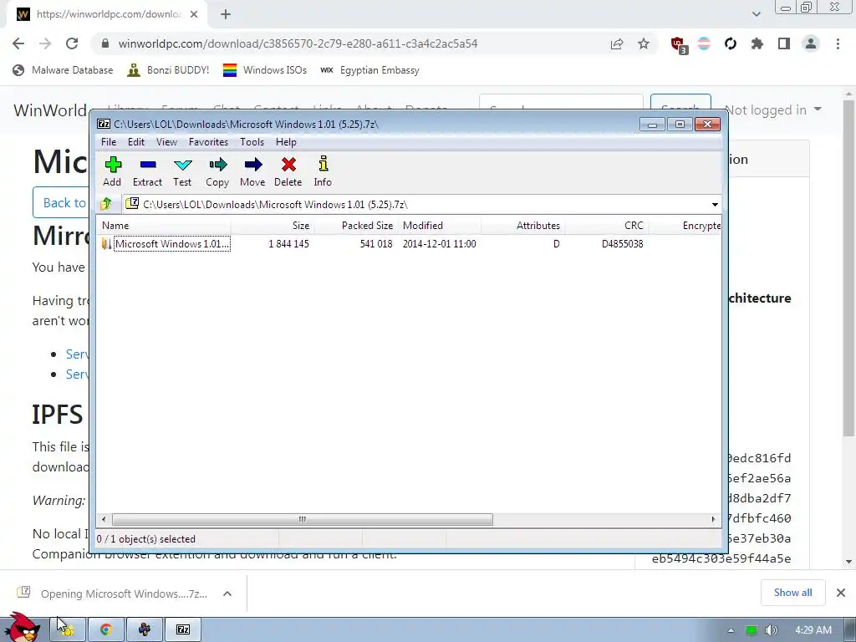Sort by the Modified column header
Viewport: 856px width, 642px height.
pos(440,226)
